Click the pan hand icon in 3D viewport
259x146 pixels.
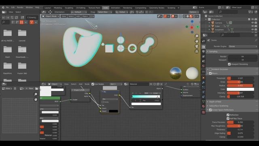coord(197,41)
